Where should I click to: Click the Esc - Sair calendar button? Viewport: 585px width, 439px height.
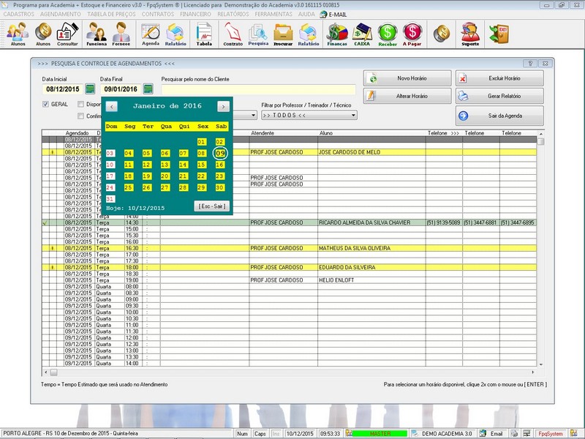point(212,206)
